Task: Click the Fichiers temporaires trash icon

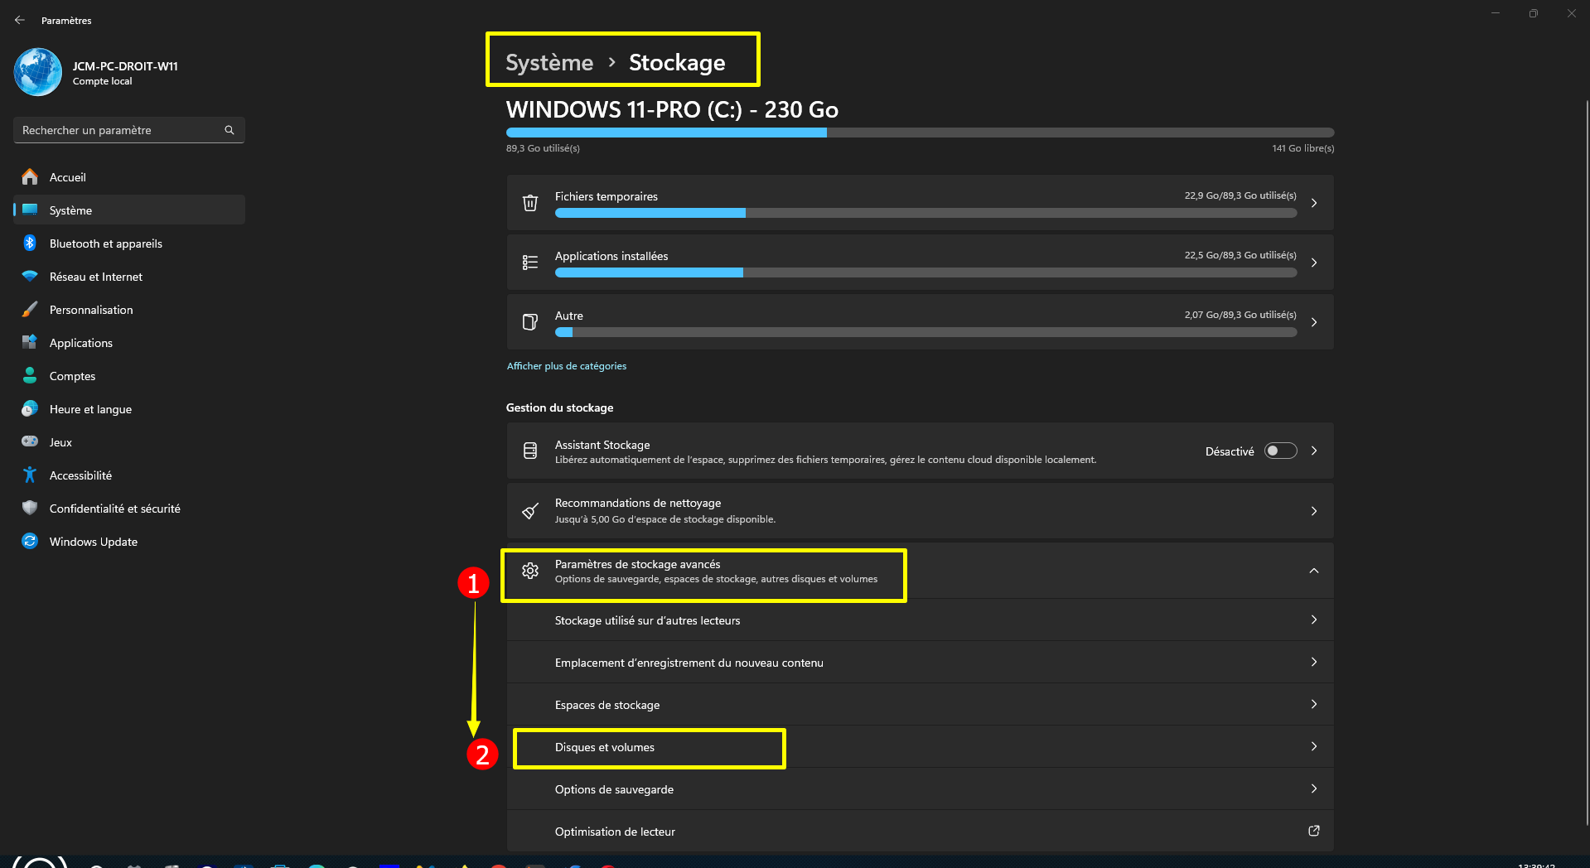Action: pyautogui.click(x=530, y=203)
